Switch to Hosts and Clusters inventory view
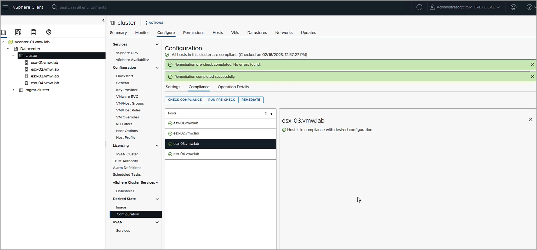Viewport: 537px width, 250px height. (x=3, y=32)
